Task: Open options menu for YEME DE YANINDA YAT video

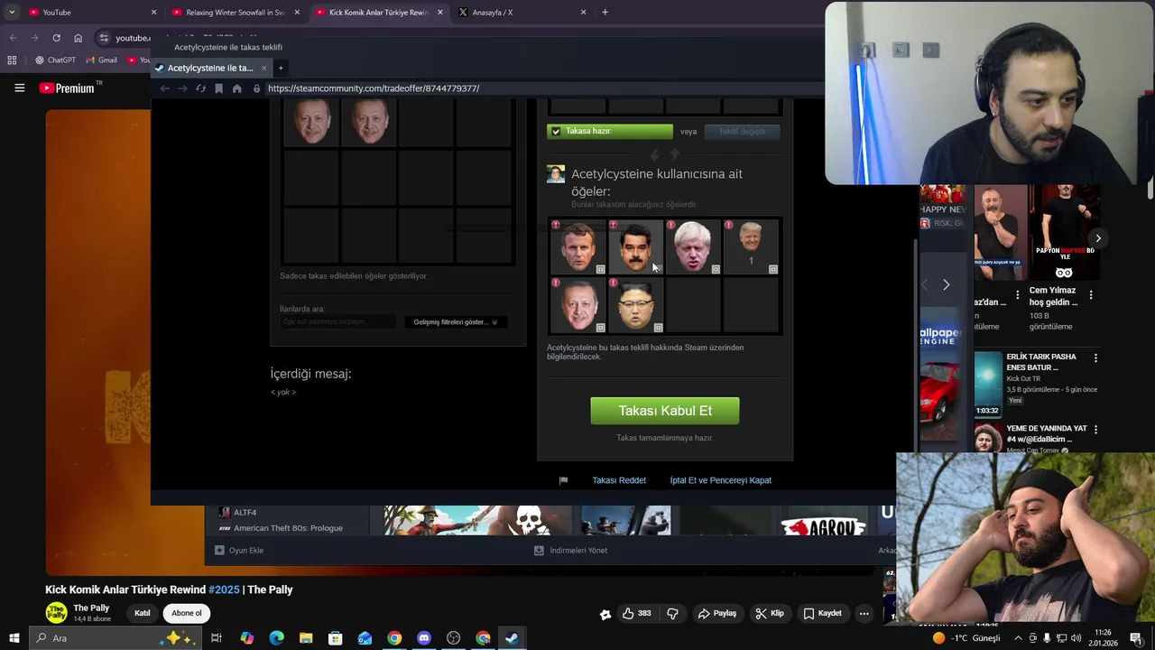Action: [1095, 430]
